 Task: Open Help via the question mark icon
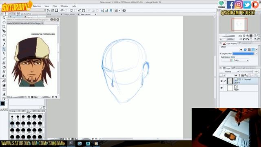pyautogui.click(x=124, y=11)
